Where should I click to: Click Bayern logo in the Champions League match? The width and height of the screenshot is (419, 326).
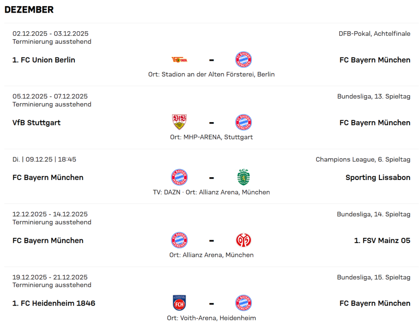[x=179, y=177]
